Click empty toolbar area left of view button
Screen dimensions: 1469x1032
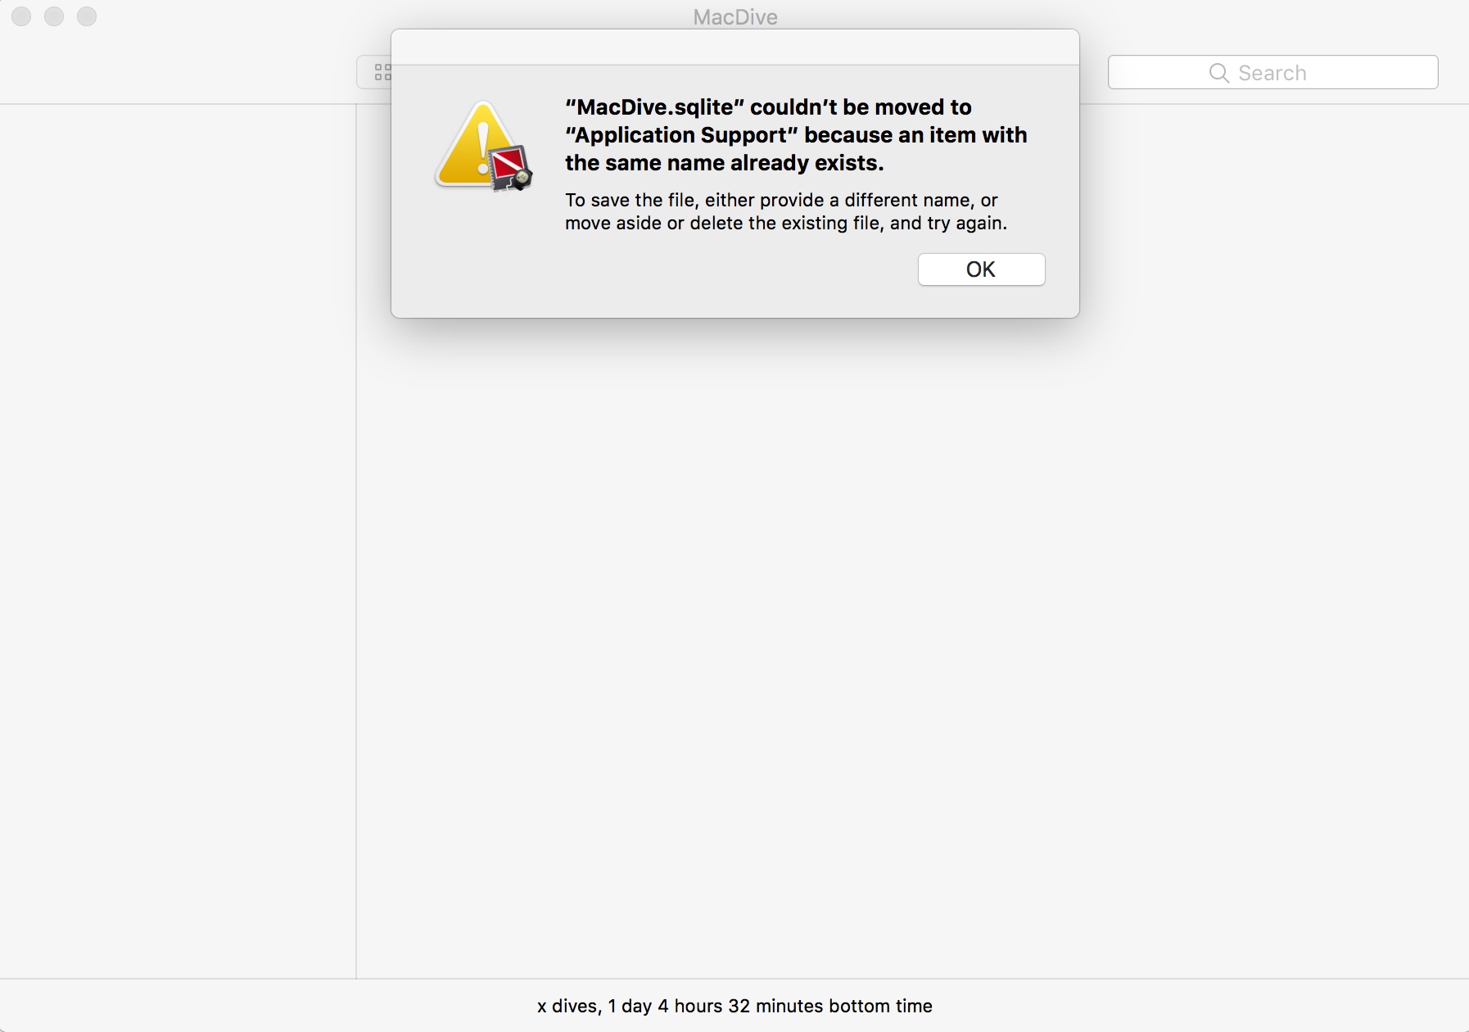[180, 72]
